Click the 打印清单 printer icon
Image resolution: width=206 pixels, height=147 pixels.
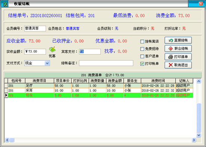pos(170,57)
